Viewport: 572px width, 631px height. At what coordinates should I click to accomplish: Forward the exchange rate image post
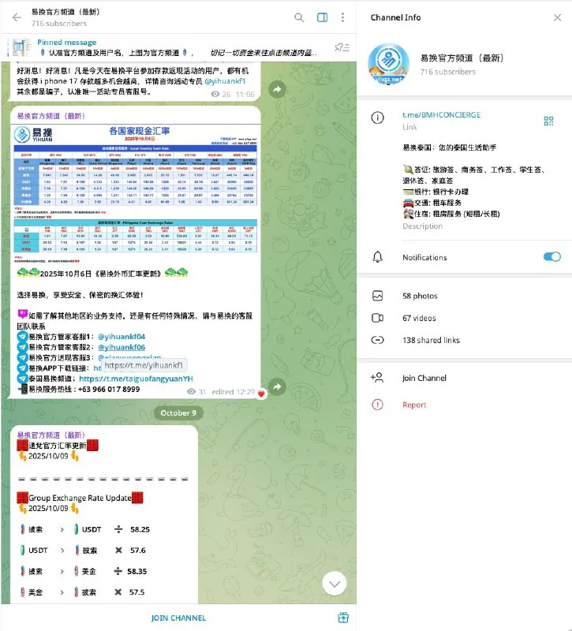tap(276, 386)
